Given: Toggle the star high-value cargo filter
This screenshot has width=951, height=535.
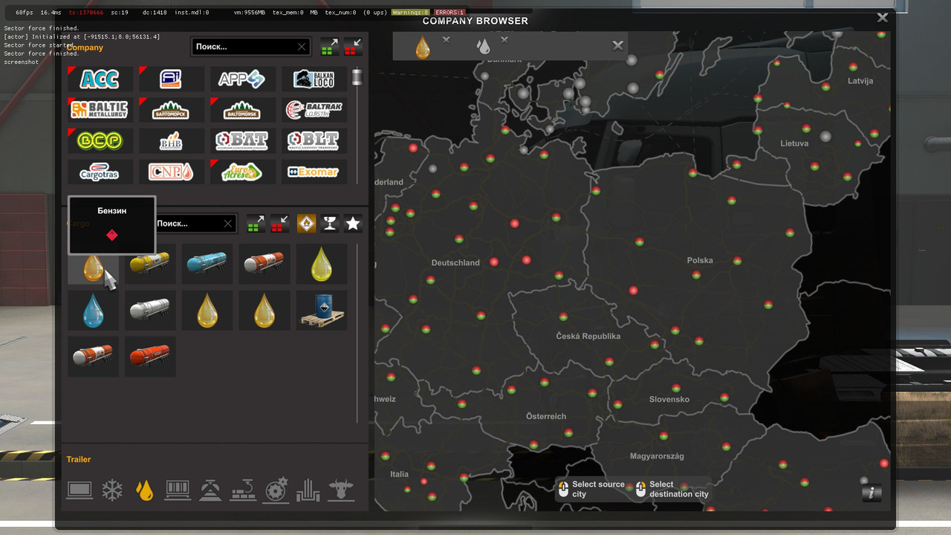Looking at the screenshot, I should [x=353, y=223].
